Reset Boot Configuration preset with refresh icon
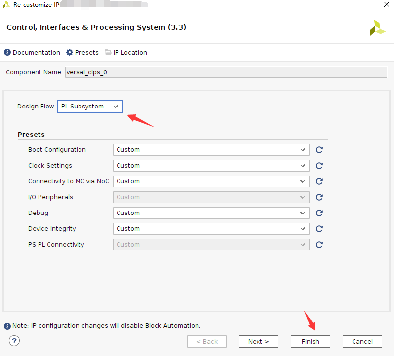 [319, 150]
